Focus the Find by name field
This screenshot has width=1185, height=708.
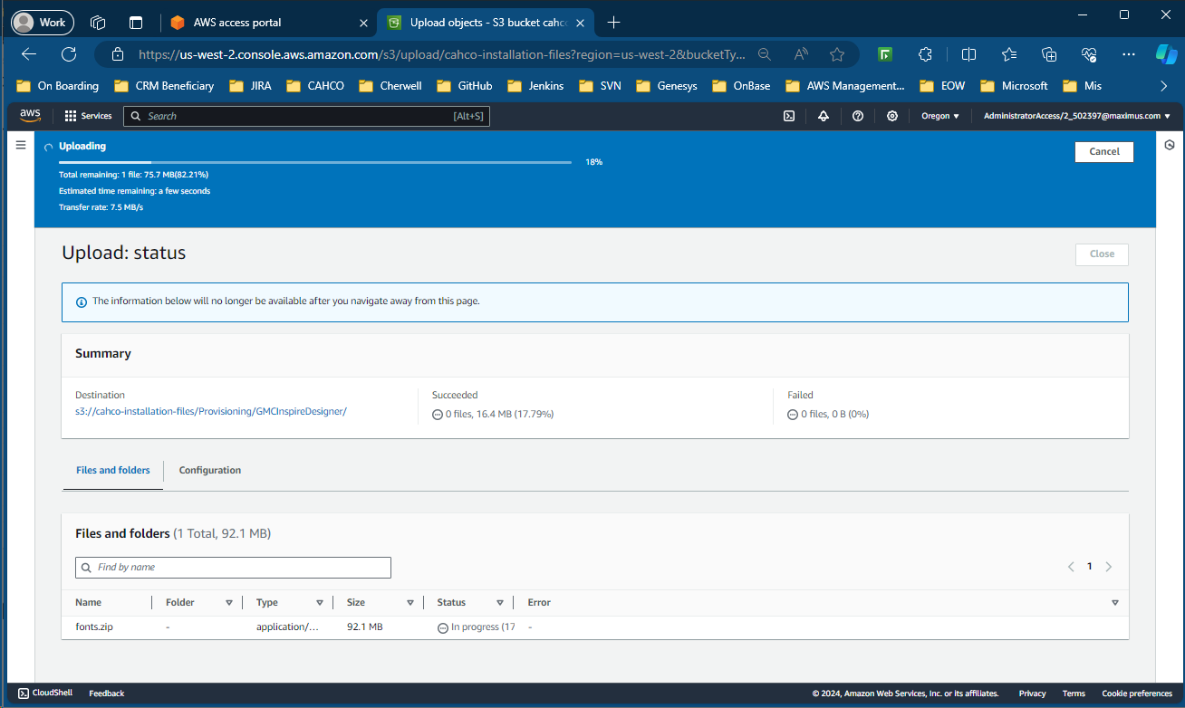coord(233,568)
